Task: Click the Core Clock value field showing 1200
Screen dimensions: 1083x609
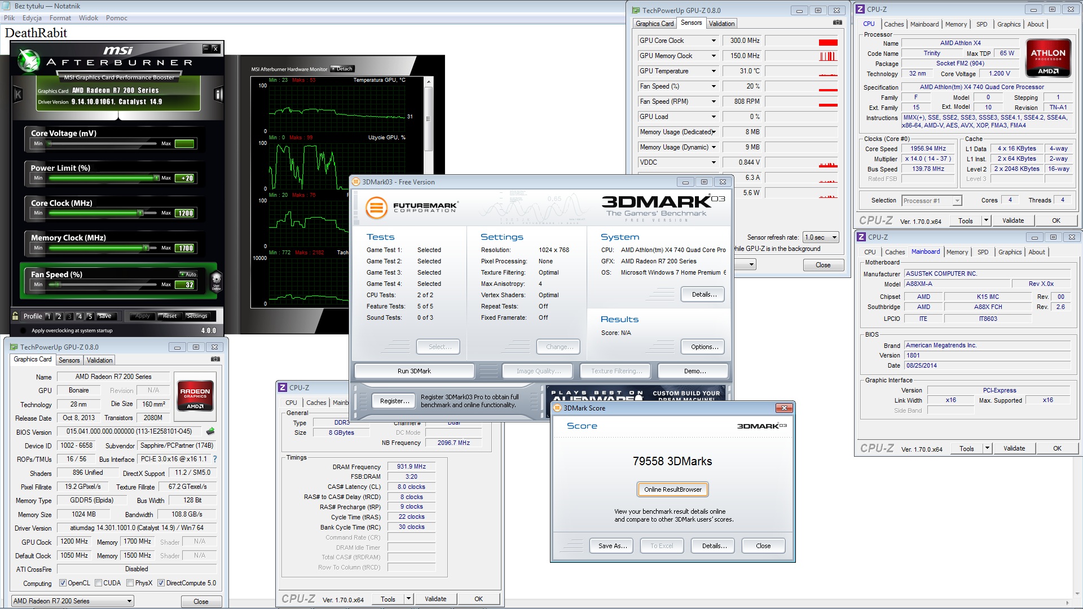Action: [185, 213]
